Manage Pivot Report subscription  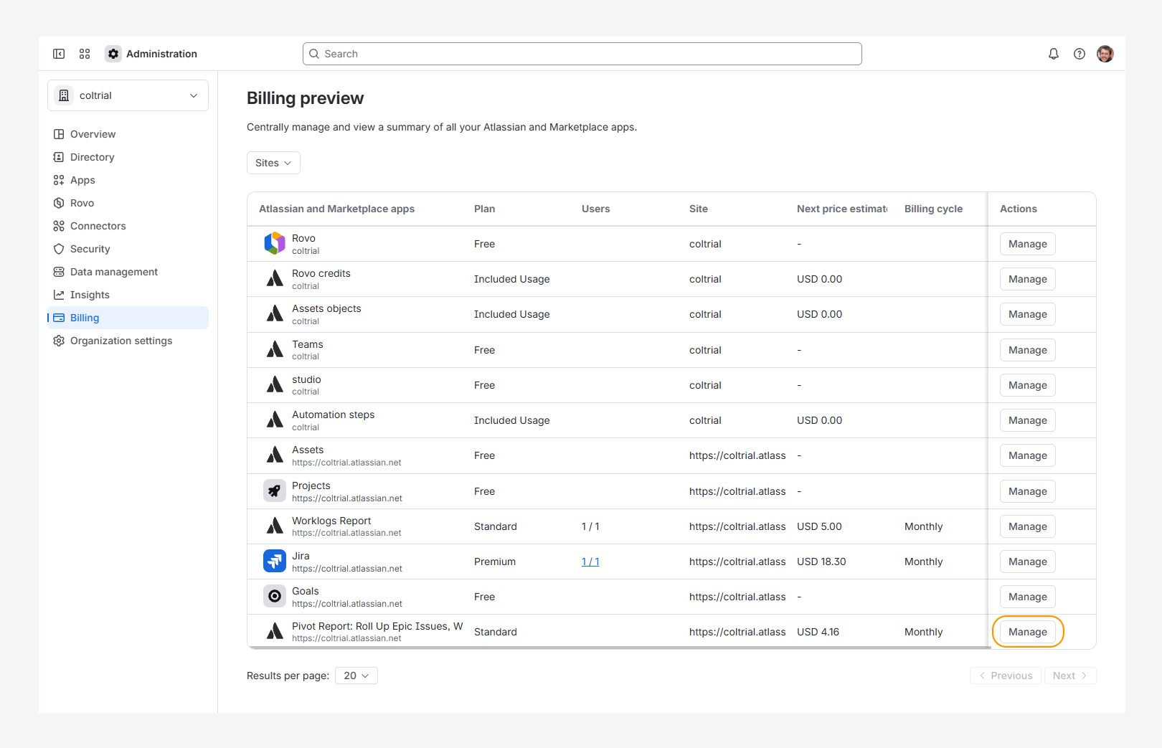tap(1028, 632)
